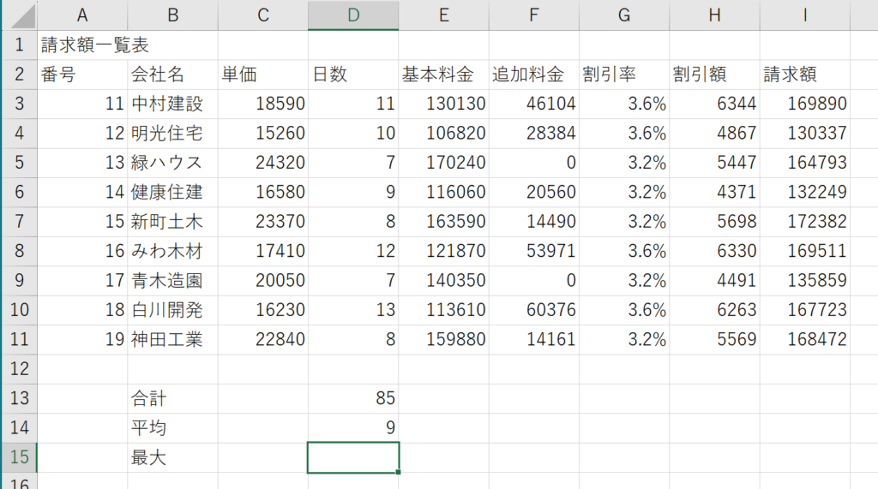Click the title cell 請求額一覧表
Viewport: 878px width, 489px height.
[82, 45]
